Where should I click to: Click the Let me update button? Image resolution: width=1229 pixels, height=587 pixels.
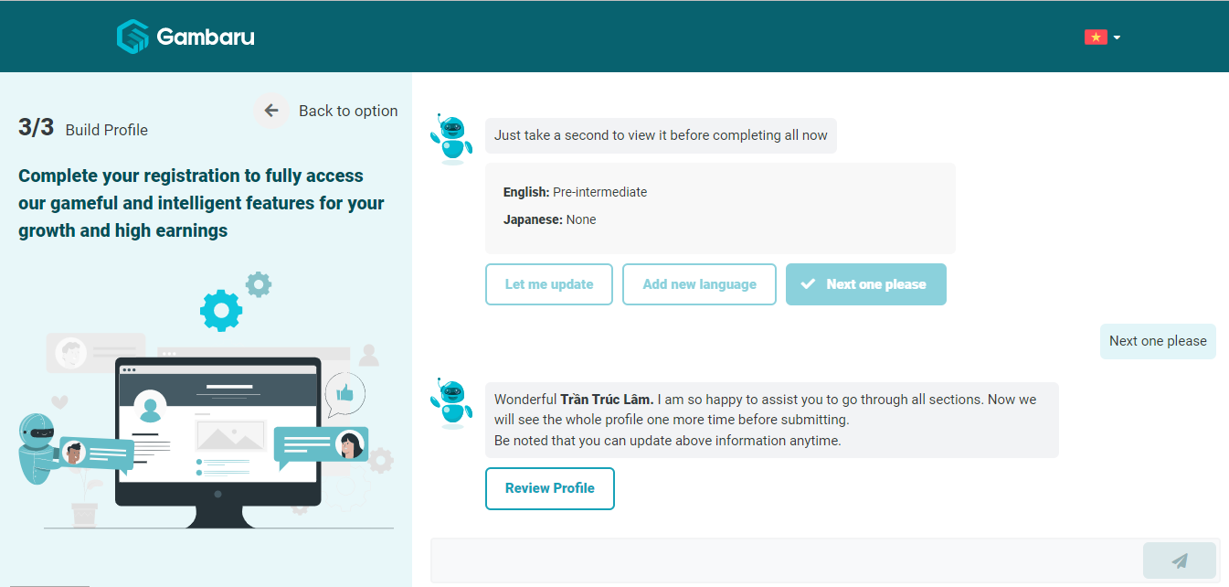point(548,283)
